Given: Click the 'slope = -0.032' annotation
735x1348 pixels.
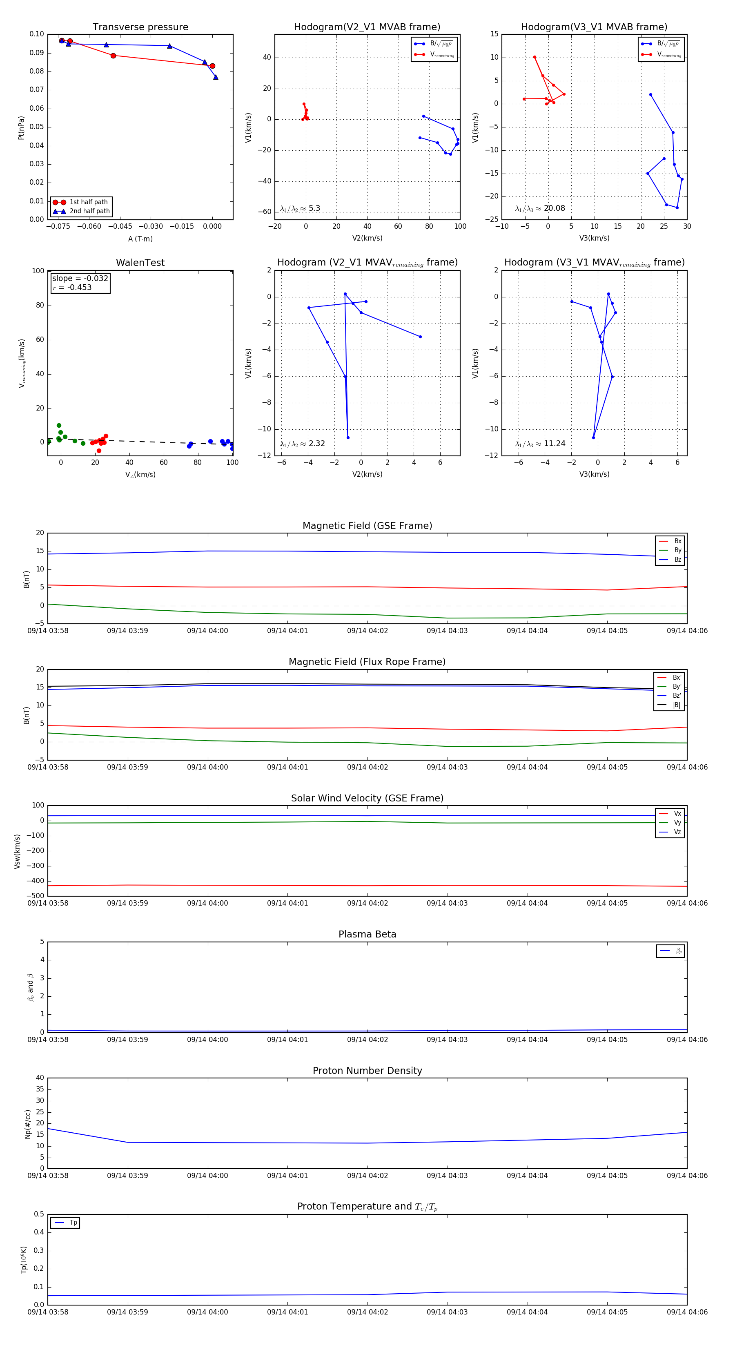Looking at the screenshot, I should click(80, 279).
